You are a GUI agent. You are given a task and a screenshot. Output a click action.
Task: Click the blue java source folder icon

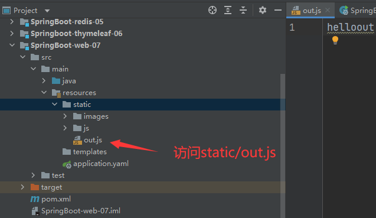tap(56, 81)
